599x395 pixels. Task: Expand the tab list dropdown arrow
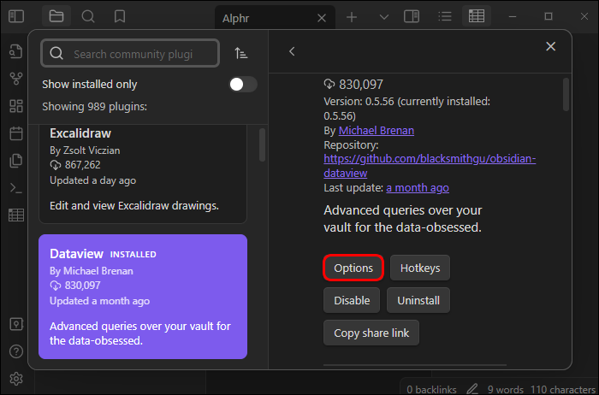click(x=383, y=16)
